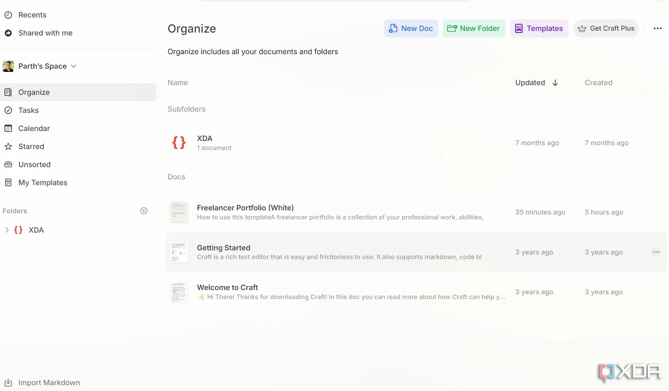Expand the XDA folder tree arrow

[7, 230]
